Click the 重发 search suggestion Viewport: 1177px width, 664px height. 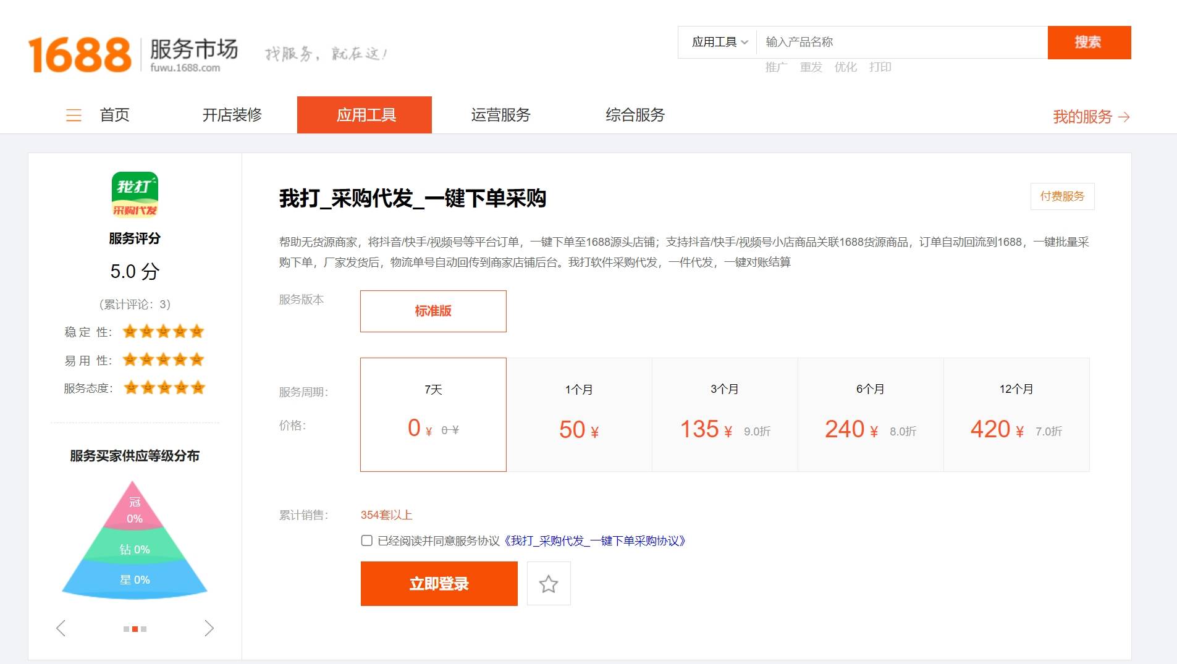811,67
